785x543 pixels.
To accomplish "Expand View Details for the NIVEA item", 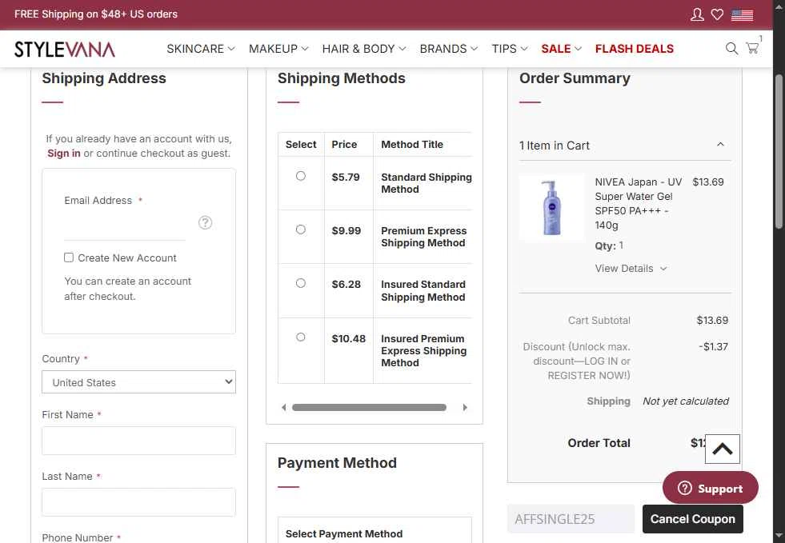I will [631, 268].
